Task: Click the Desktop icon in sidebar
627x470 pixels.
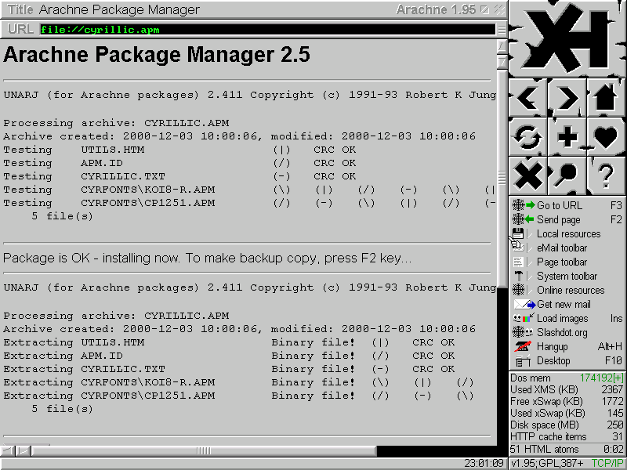Action: click(522, 361)
